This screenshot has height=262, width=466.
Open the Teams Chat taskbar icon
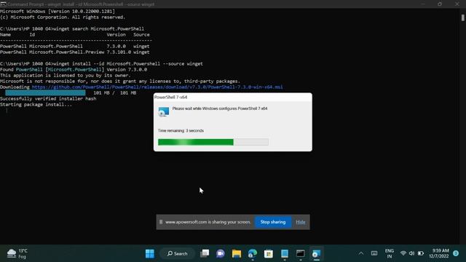[x=221, y=253]
